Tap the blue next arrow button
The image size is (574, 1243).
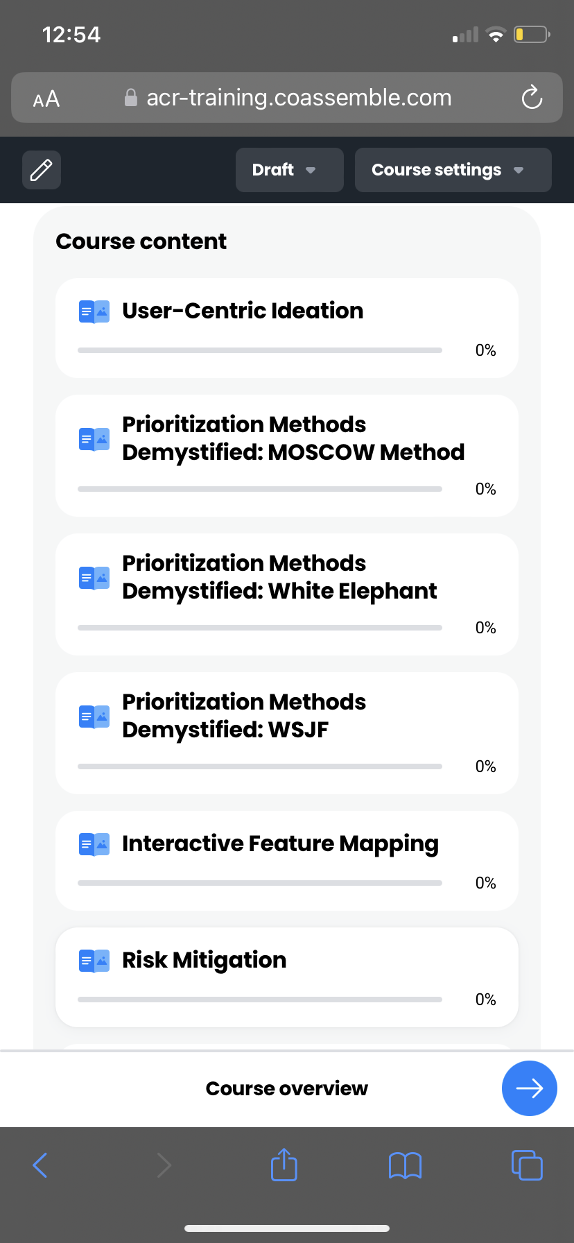click(529, 1088)
